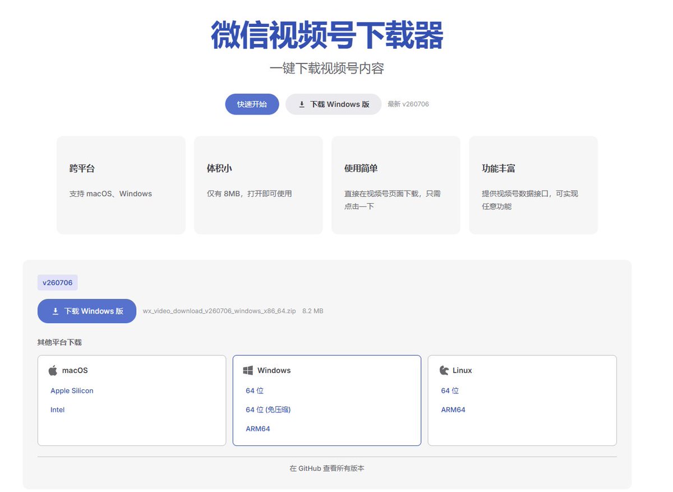Open the Windows ARM64 download link

(x=258, y=429)
